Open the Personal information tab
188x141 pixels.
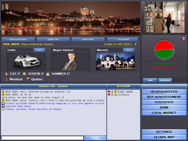[x=18, y=39]
